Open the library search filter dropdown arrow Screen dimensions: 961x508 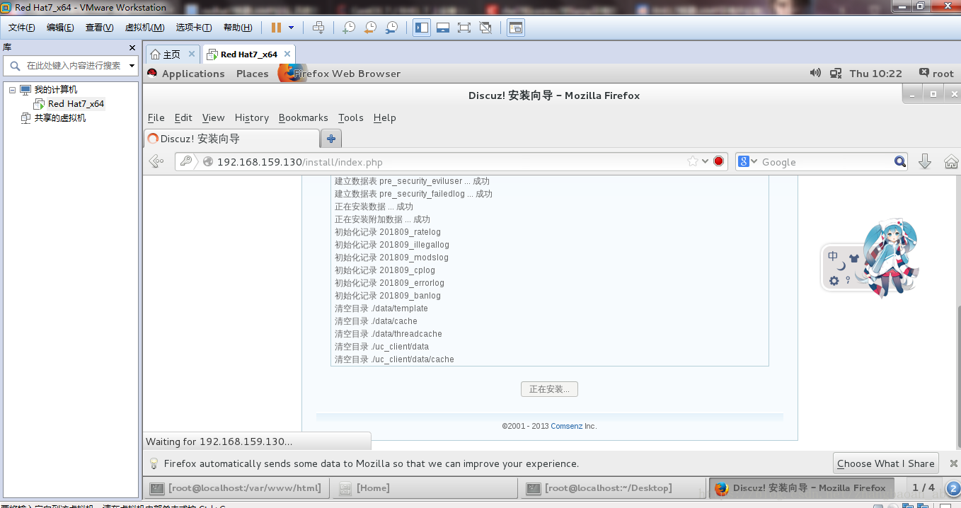[132, 66]
